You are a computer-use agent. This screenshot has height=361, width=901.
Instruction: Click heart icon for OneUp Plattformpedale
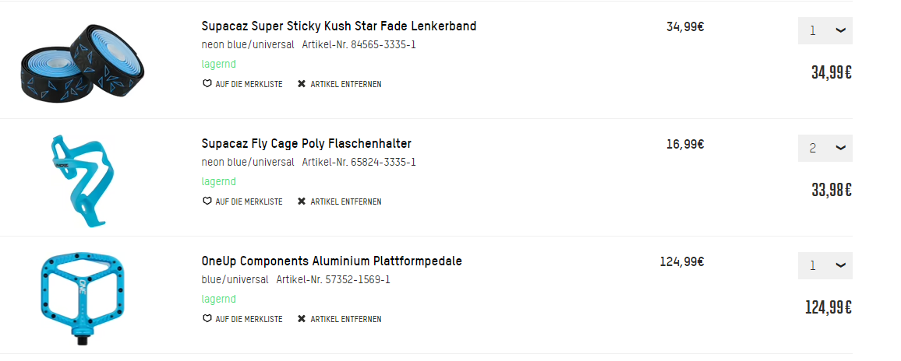(x=207, y=319)
